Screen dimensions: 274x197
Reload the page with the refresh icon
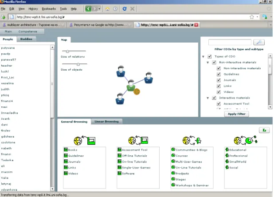tap(125, 9)
